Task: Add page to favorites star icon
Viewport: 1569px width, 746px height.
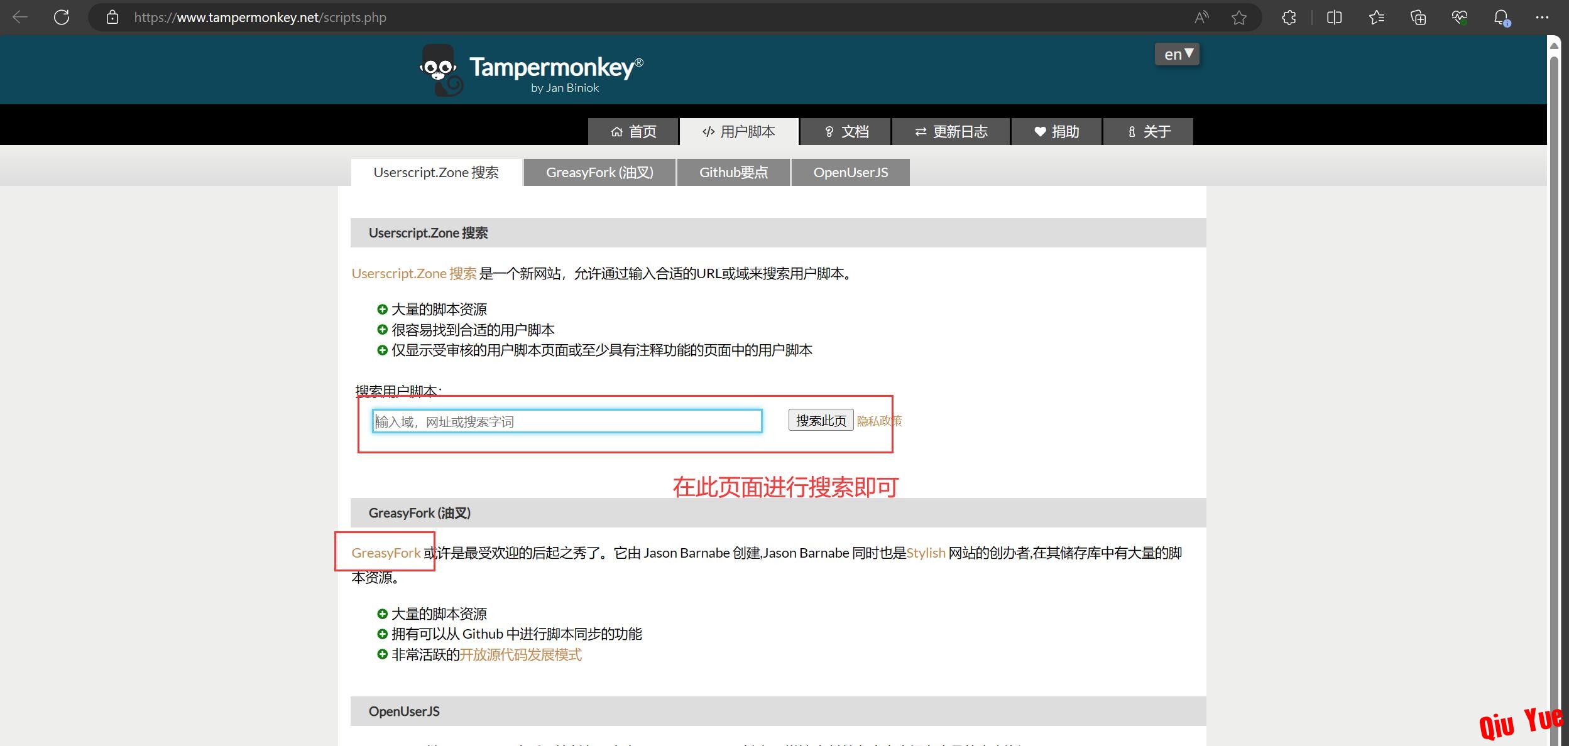Action: [1239, 18]
